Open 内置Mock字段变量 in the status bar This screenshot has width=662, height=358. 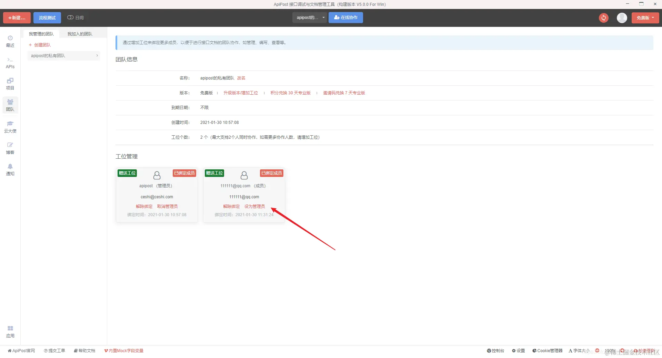[x=124, y=351]
